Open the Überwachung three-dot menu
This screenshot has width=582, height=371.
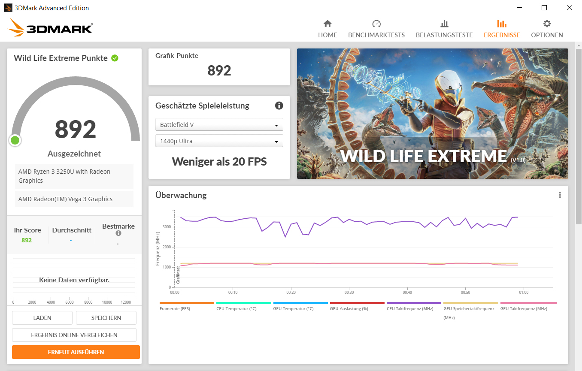point(560,195)
